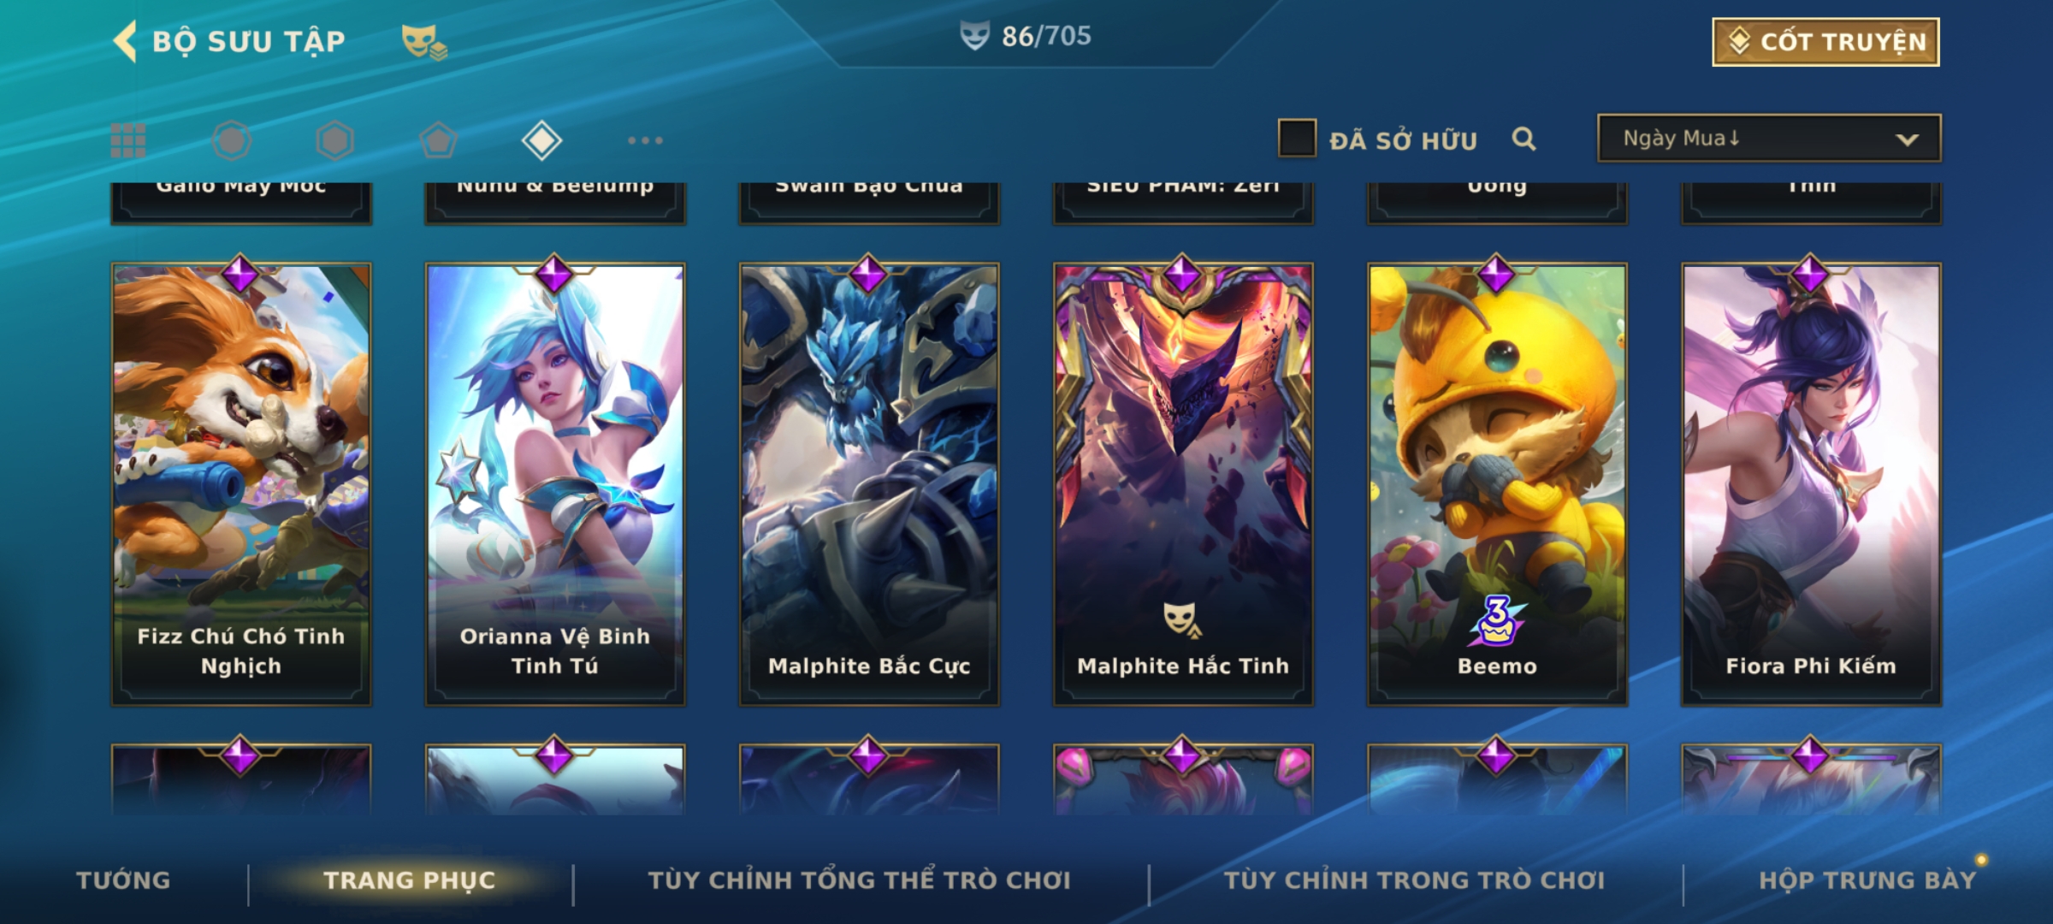The image size is (2053, 924).
Task: Select the diamond rarity filter icon
Action: tap(541, 140)
